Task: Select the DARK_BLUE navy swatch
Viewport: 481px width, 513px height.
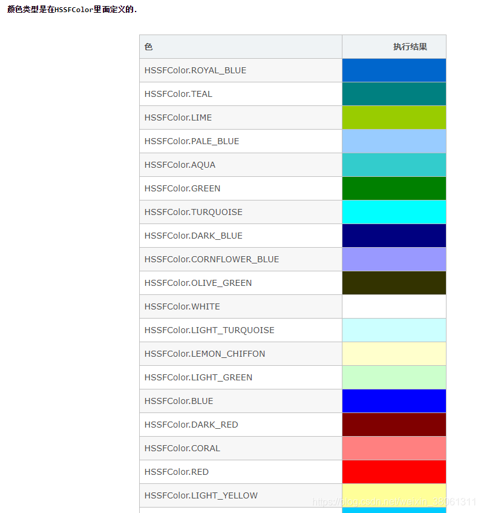Action: [394, 236]
